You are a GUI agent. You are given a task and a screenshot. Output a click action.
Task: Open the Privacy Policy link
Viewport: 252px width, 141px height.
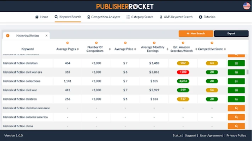pos(236,136)
